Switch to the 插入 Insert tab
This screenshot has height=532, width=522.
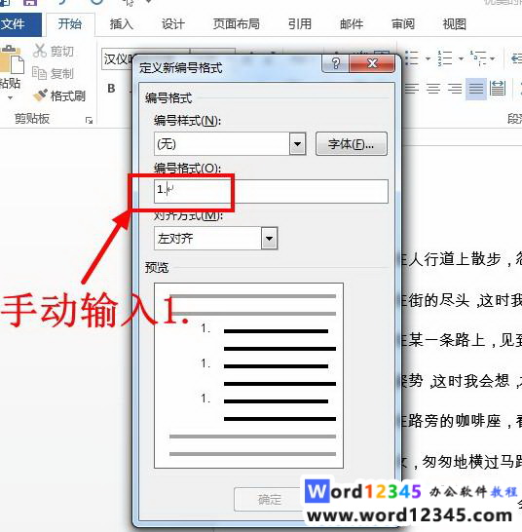[x=121, y=24]
